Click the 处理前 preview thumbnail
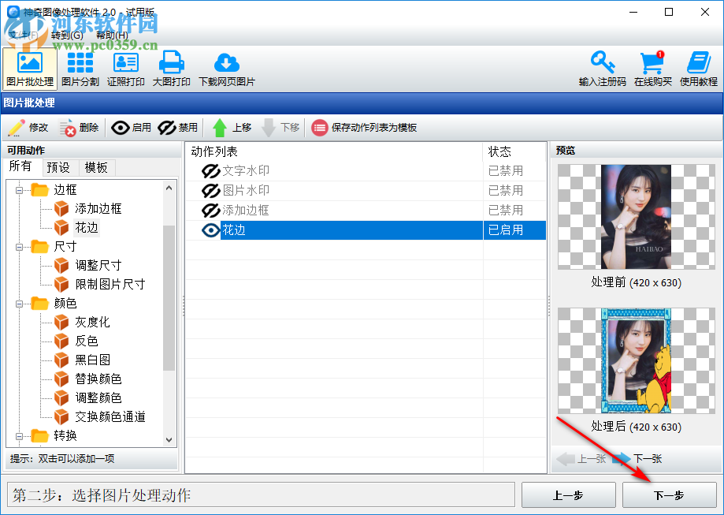This screenshot has height=515, width=724. coord(636,217)
